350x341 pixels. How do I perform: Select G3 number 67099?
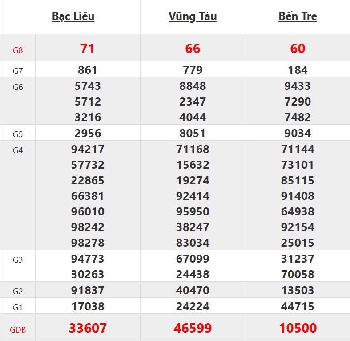tap(193, 259)
